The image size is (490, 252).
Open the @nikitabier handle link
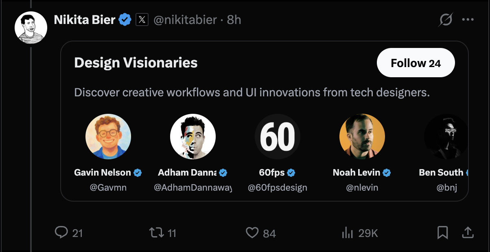[185, 20]
